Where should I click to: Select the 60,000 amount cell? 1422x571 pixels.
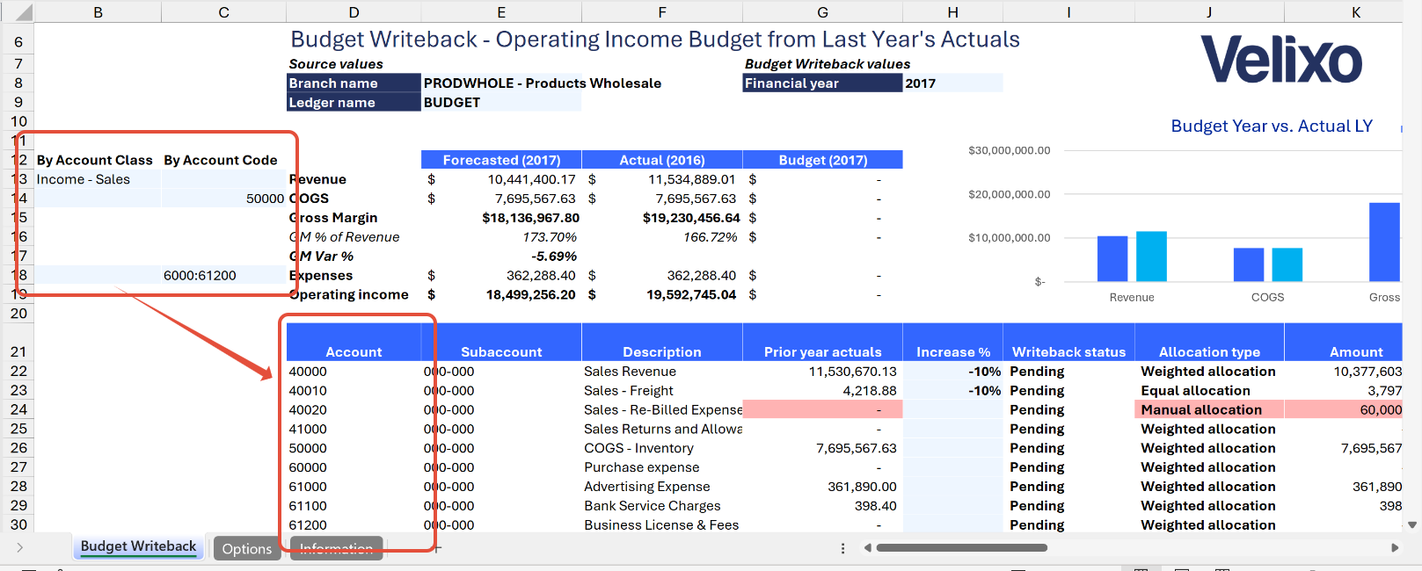click(x=1344, y=409)
